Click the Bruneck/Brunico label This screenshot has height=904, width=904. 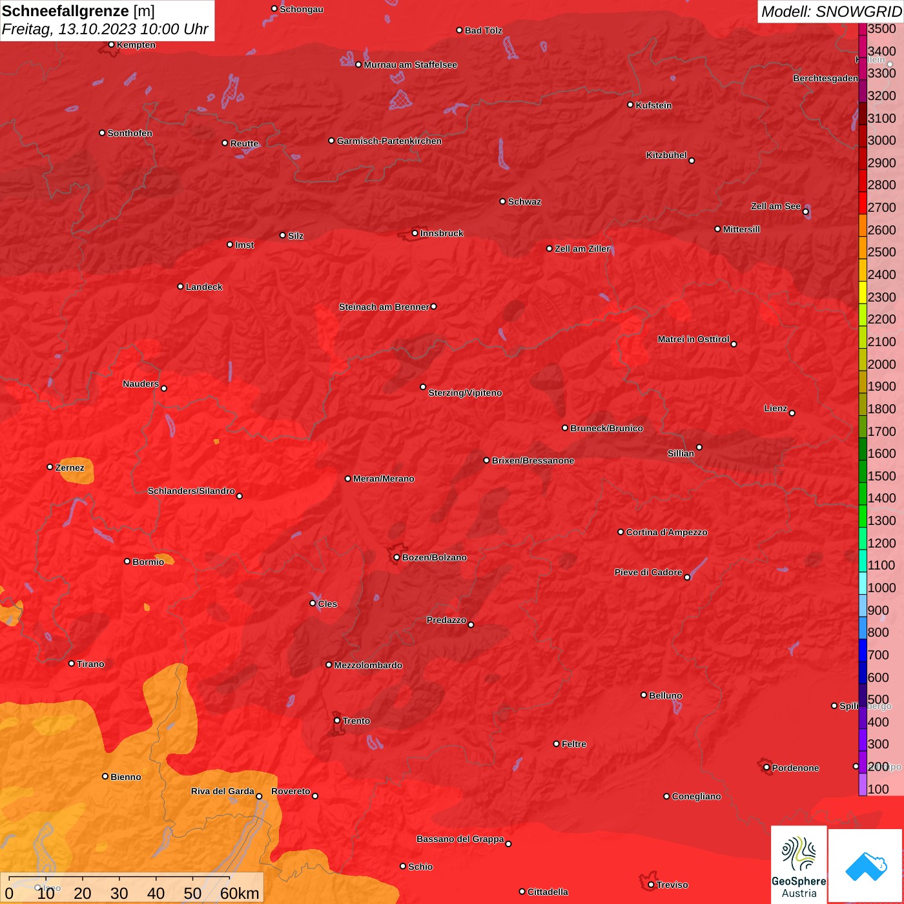coord(606,428)
